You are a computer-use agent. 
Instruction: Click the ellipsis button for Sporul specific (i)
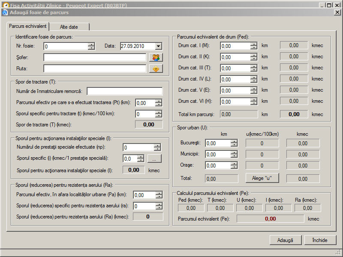click(x=154, y=158)
